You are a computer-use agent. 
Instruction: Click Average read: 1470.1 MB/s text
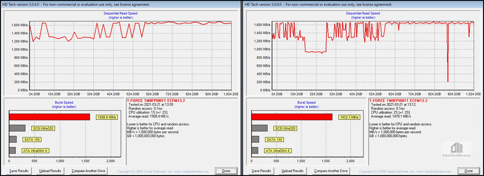[x=391, y=116]
